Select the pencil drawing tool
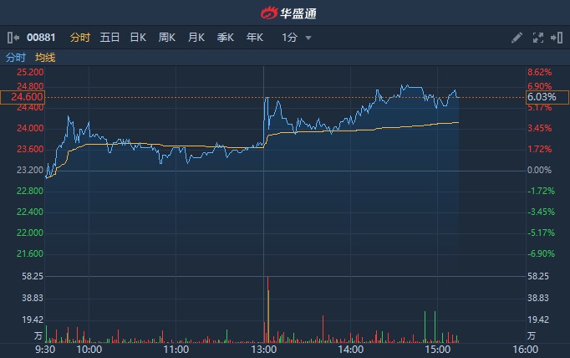Viewport: 570px width, 358px height. point(517,38)
